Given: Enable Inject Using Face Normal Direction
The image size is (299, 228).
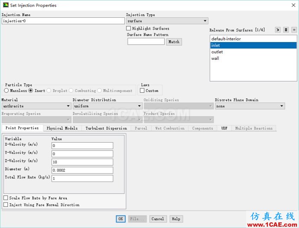Looking at the screenshot, I should (6, 205).
